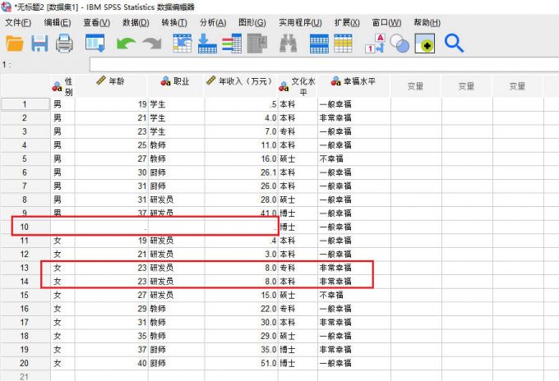Use variable sets circles icon

400,44
